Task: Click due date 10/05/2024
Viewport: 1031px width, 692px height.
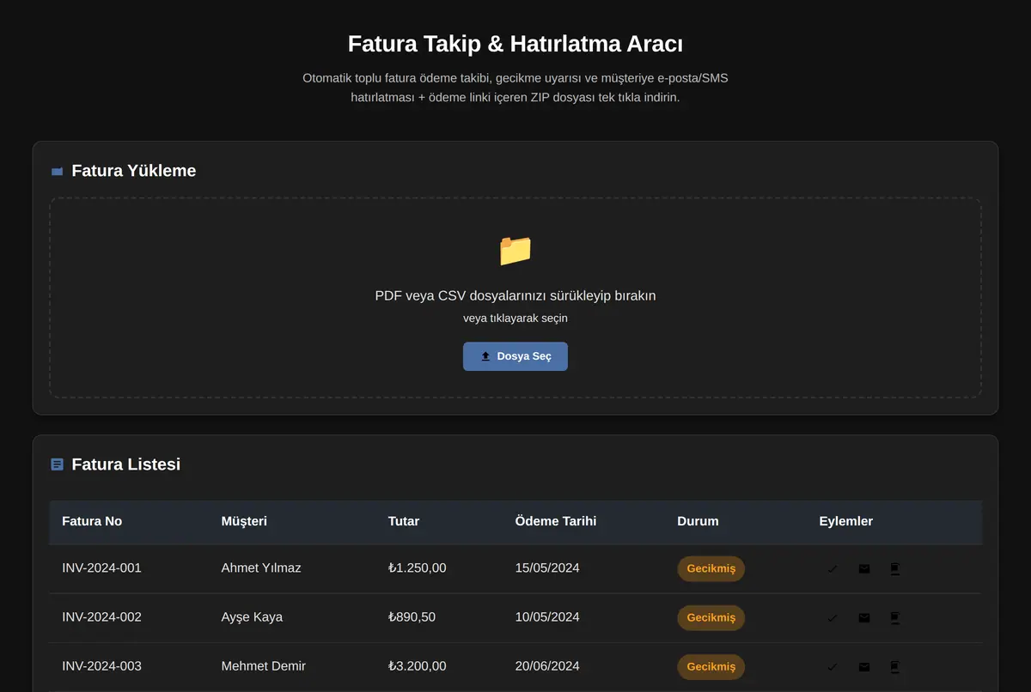Action: pyautogui.click(x=547, y=617)
